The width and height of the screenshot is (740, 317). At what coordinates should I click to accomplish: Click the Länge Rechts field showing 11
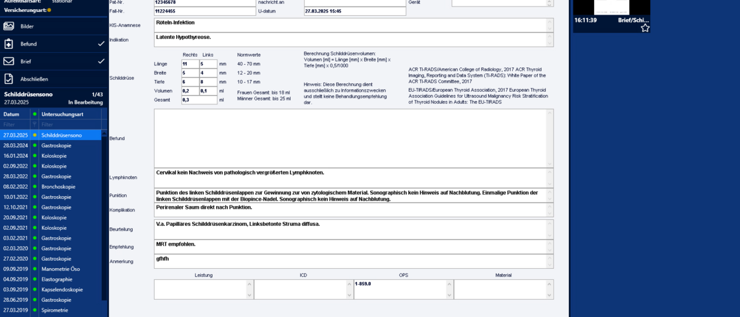click(190, 63)
